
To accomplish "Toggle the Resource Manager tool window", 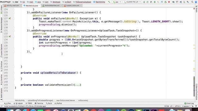I will 1,25.
